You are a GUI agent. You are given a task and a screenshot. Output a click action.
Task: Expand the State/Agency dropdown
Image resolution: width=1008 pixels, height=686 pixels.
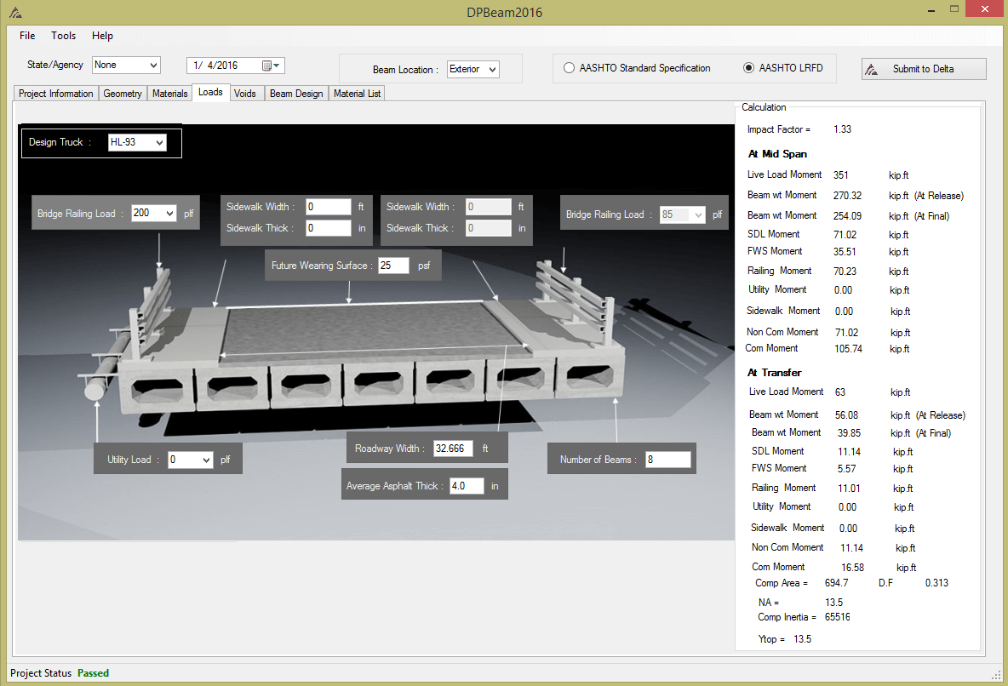[x=153, y=65]
